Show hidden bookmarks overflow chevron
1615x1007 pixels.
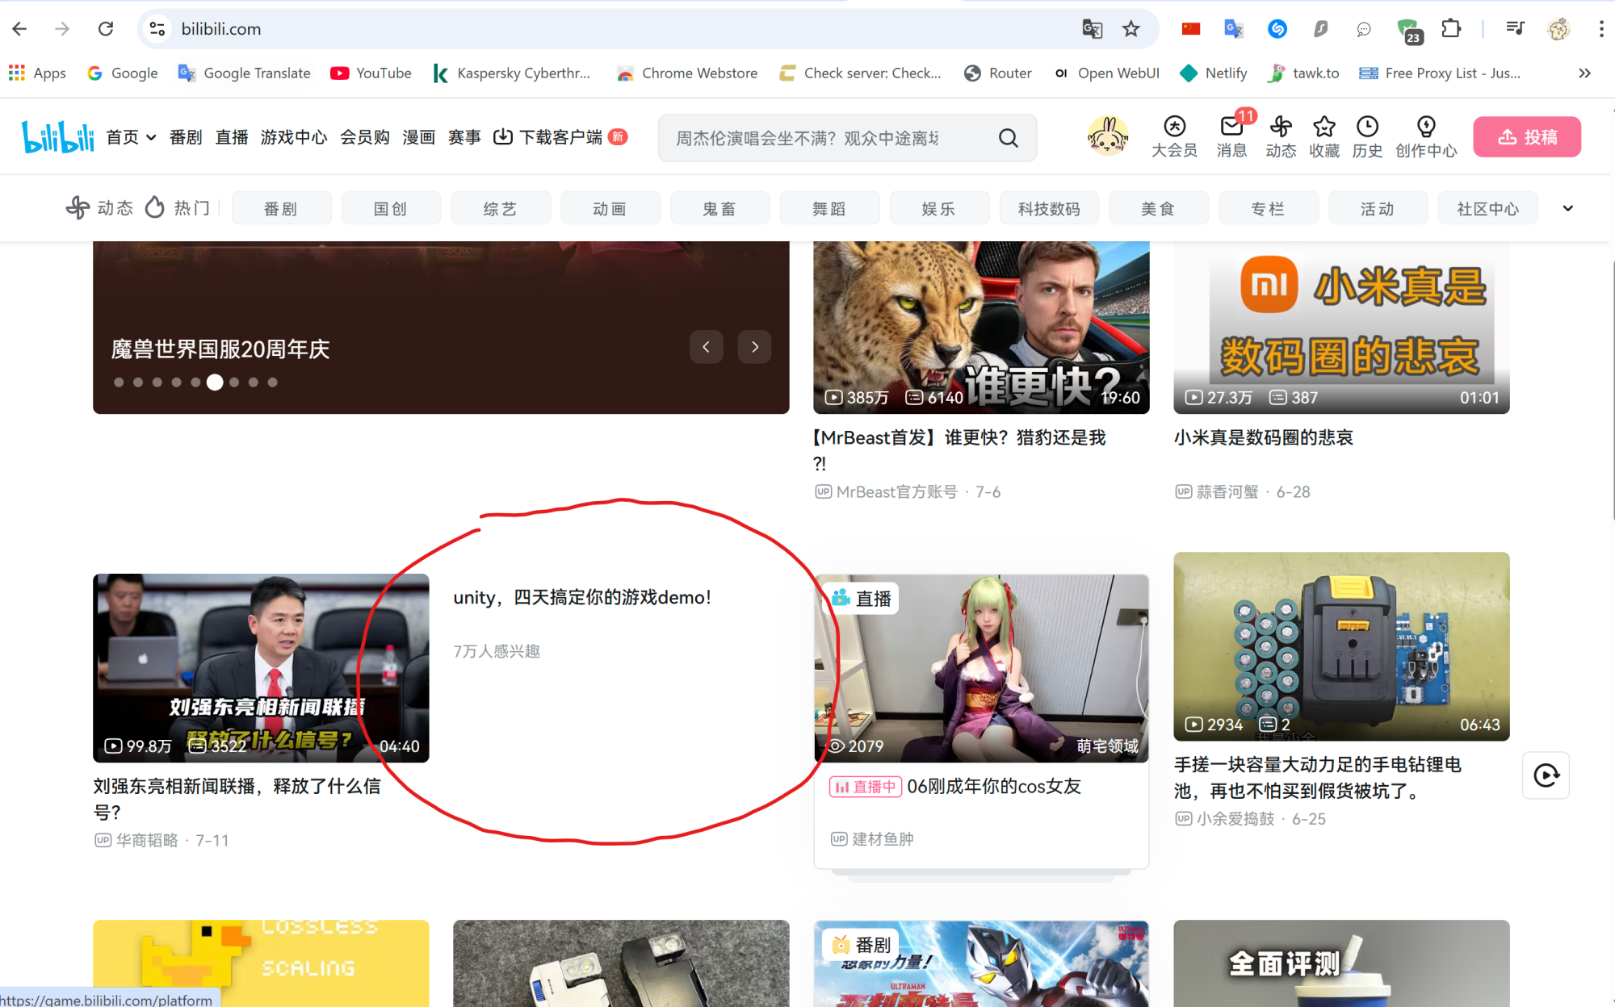click(1584, 73)
